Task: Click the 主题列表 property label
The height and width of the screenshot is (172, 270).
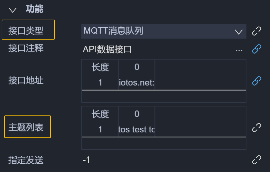Action: coord(26,127)
